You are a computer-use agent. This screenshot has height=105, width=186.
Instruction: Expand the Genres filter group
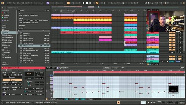click(21, 28)
